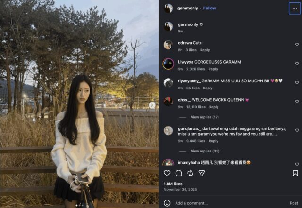Open the emoji picker smiley icon
The width and height of the screenshot is (302, 208).
click(167, 203)
